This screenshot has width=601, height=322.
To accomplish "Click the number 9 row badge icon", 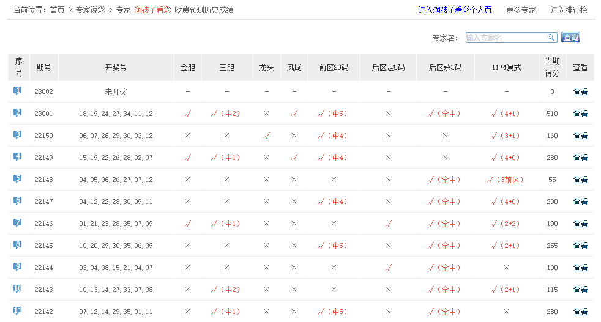I will (x=18, y=267).
